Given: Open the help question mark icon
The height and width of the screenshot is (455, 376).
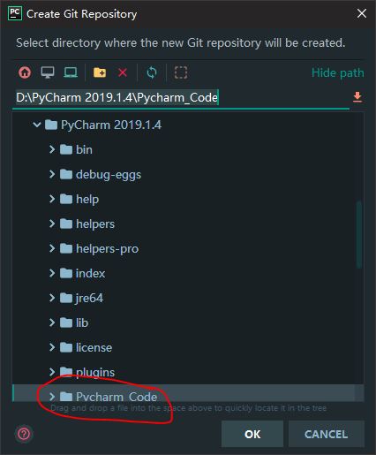Looking at the screenshot, I should coord(24,434).
